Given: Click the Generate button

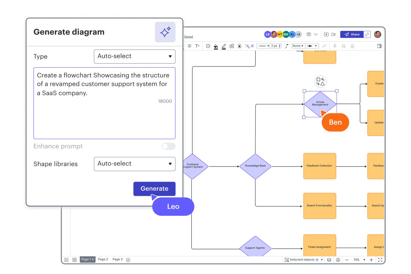Looking at the screenshot, I should click(x=154, y=189).
